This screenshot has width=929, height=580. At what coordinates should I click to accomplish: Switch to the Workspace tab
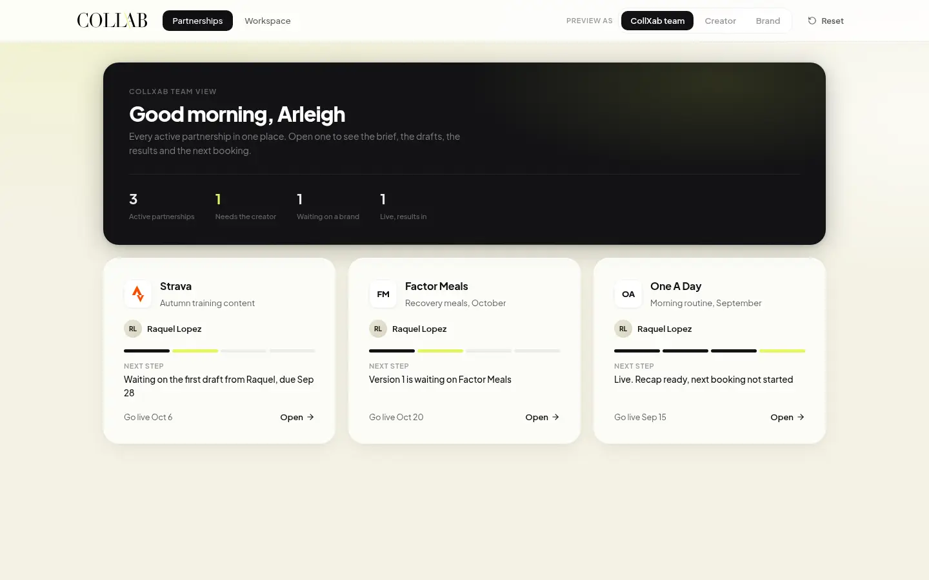tap(268, 21)
